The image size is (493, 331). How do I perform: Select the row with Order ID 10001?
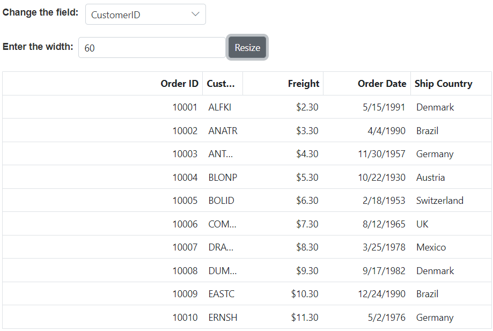pyautogui.click(x=185, y=107)
